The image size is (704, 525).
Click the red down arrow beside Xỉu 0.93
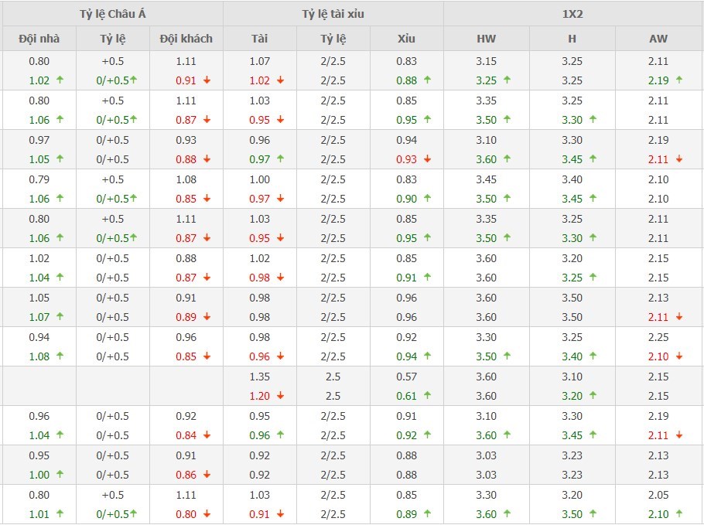pos(428,159)
